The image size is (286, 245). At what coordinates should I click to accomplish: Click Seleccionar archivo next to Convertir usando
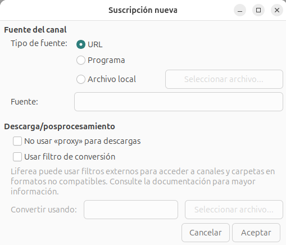tap(234, 210)
